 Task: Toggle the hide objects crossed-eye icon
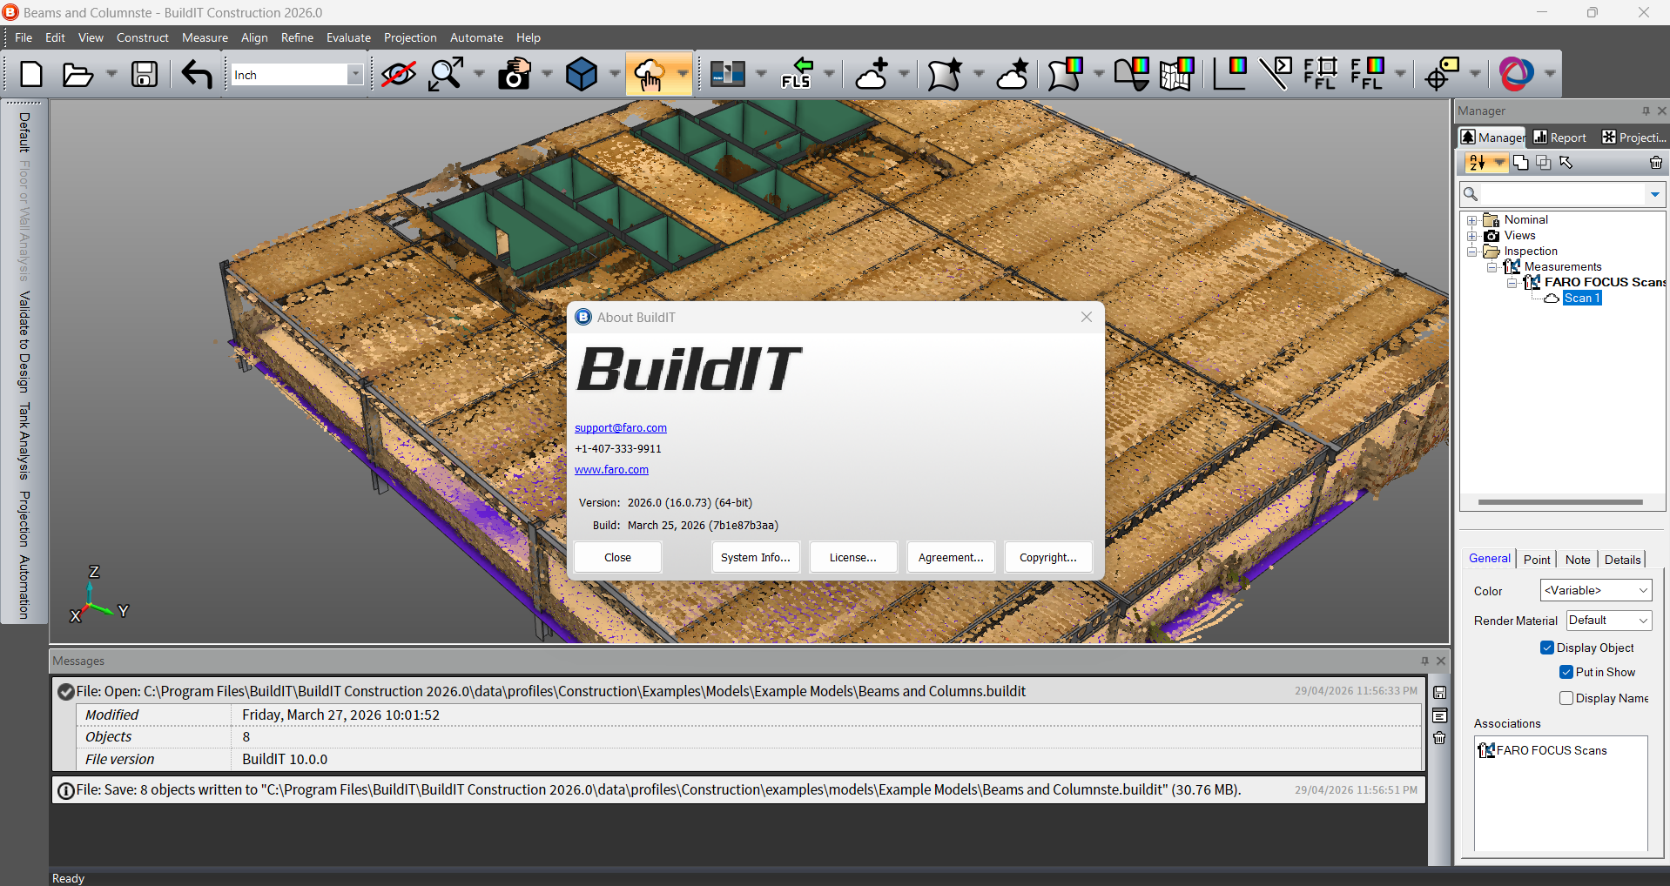click(399, 75)
